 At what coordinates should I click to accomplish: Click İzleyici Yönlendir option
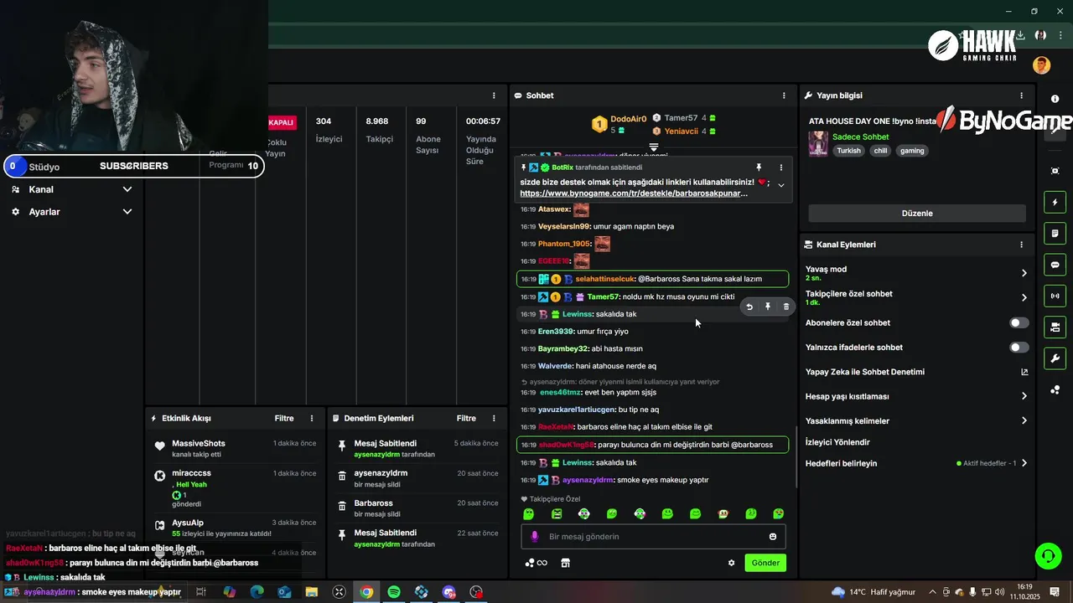tap(837, 442)
